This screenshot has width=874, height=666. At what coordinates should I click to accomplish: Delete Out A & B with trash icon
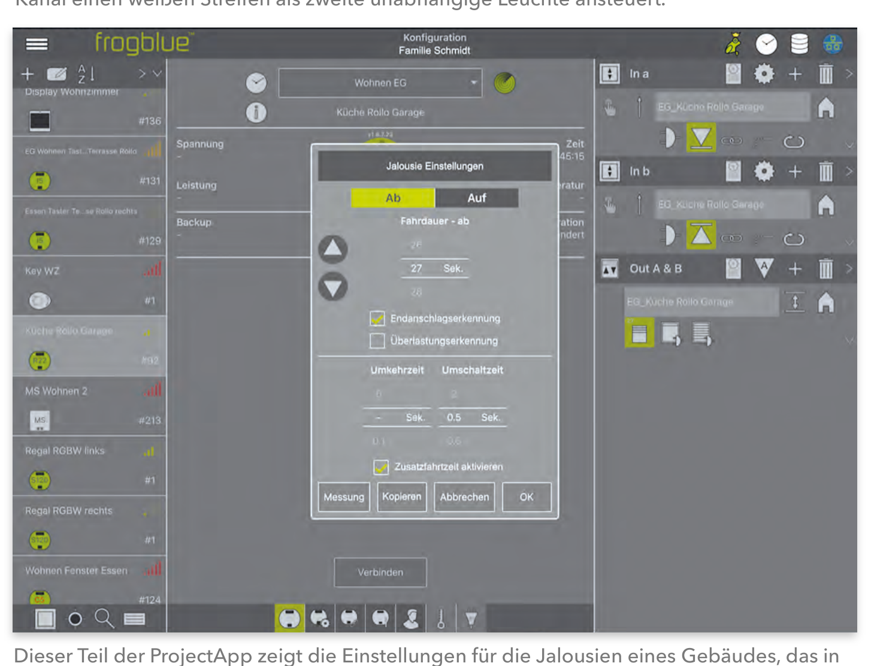pyautogui.click(x=825, y=269)
